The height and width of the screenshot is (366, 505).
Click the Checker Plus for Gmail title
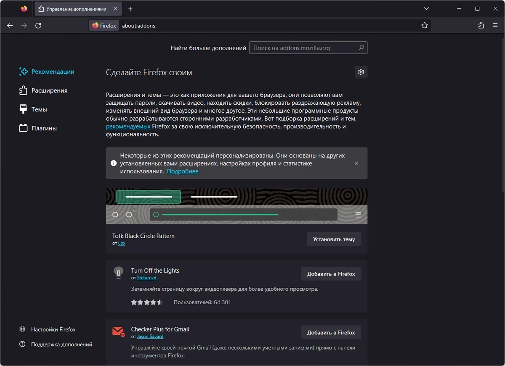[x=160, y=329]
